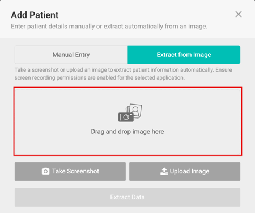The width and height of the screenshot is (255, 213).
Task: Switch to the Manual Entry tab
Action: click(x=71, y=55)
